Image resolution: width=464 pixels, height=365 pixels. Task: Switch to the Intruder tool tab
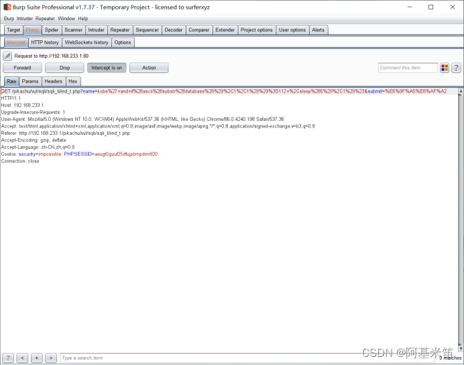[x=96, y=30]
